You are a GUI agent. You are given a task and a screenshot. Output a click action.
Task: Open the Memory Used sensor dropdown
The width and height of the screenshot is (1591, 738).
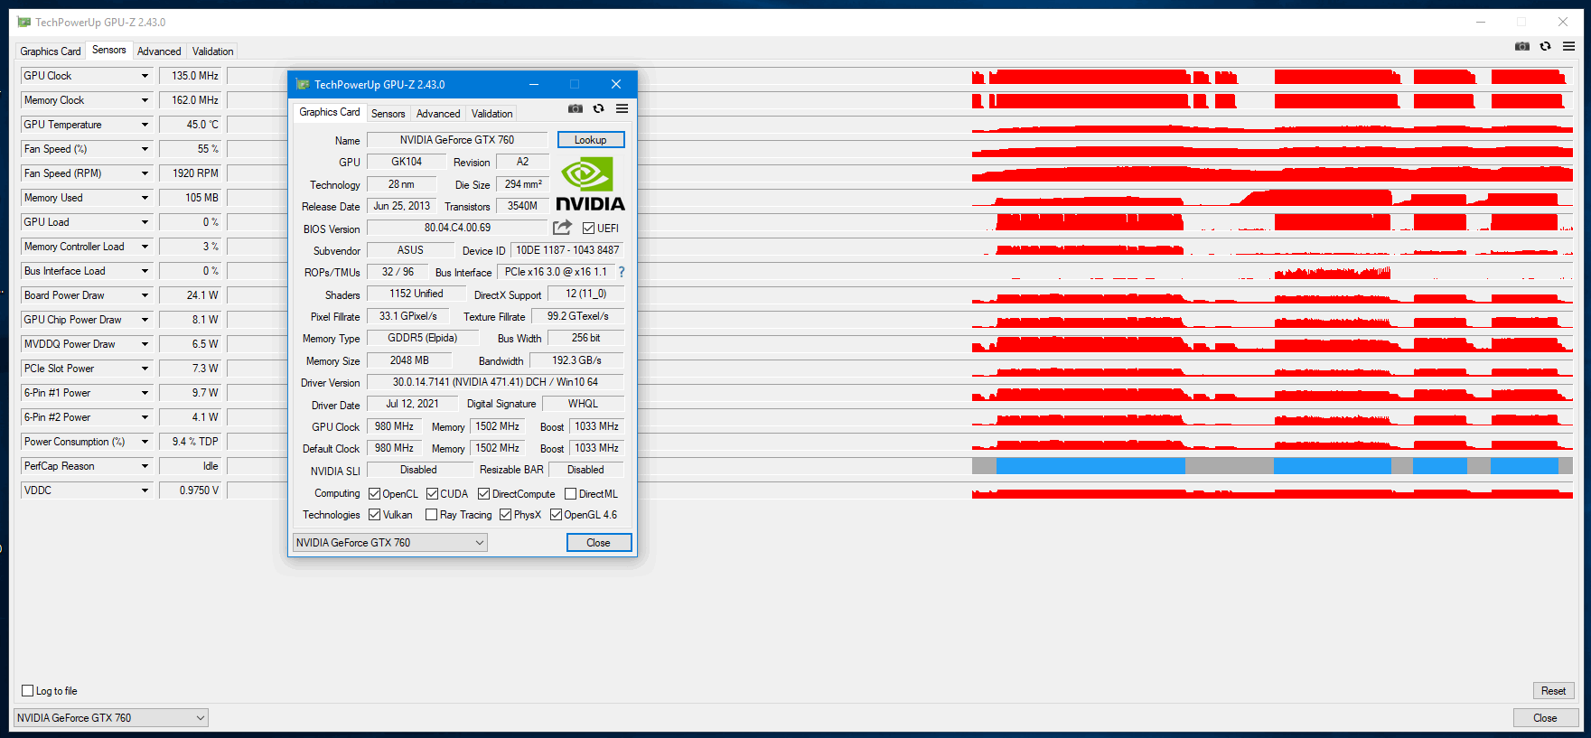click(145, 198)
